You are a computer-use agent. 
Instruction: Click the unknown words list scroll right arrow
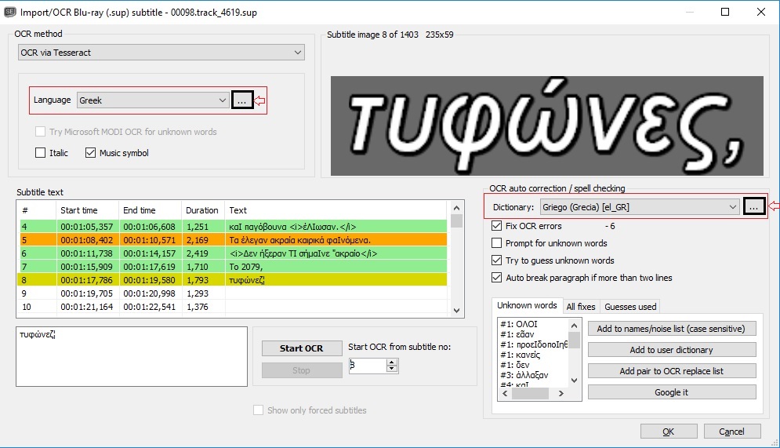point(561,393)
